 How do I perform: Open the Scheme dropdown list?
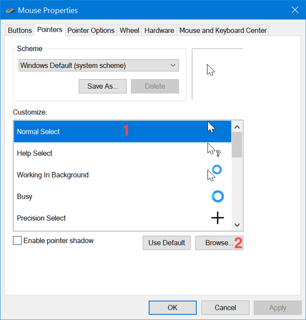coord(99,65)
